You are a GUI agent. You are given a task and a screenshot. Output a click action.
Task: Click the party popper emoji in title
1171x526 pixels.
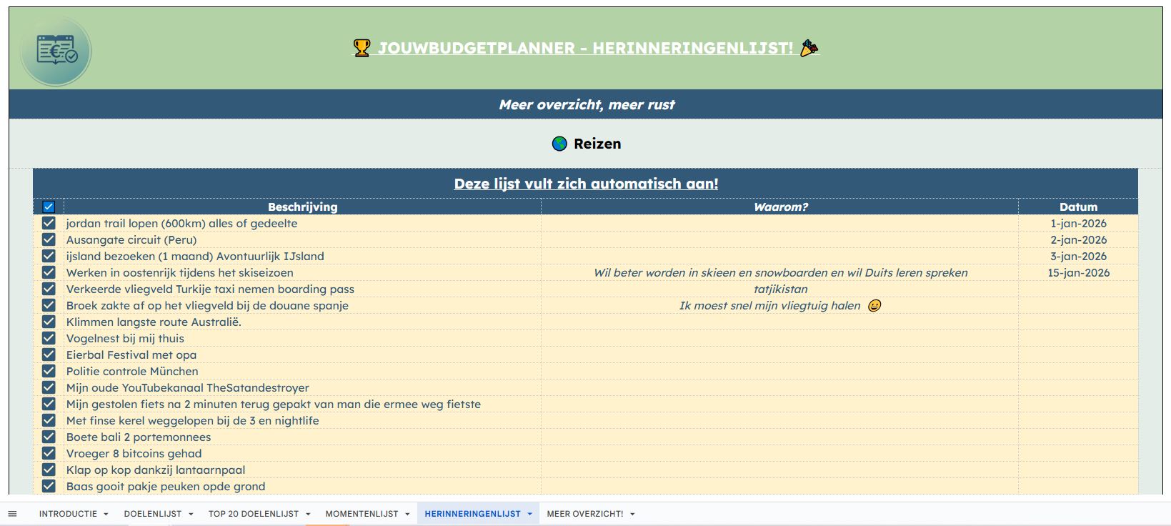pyautogui.click(x=809, y=48)
